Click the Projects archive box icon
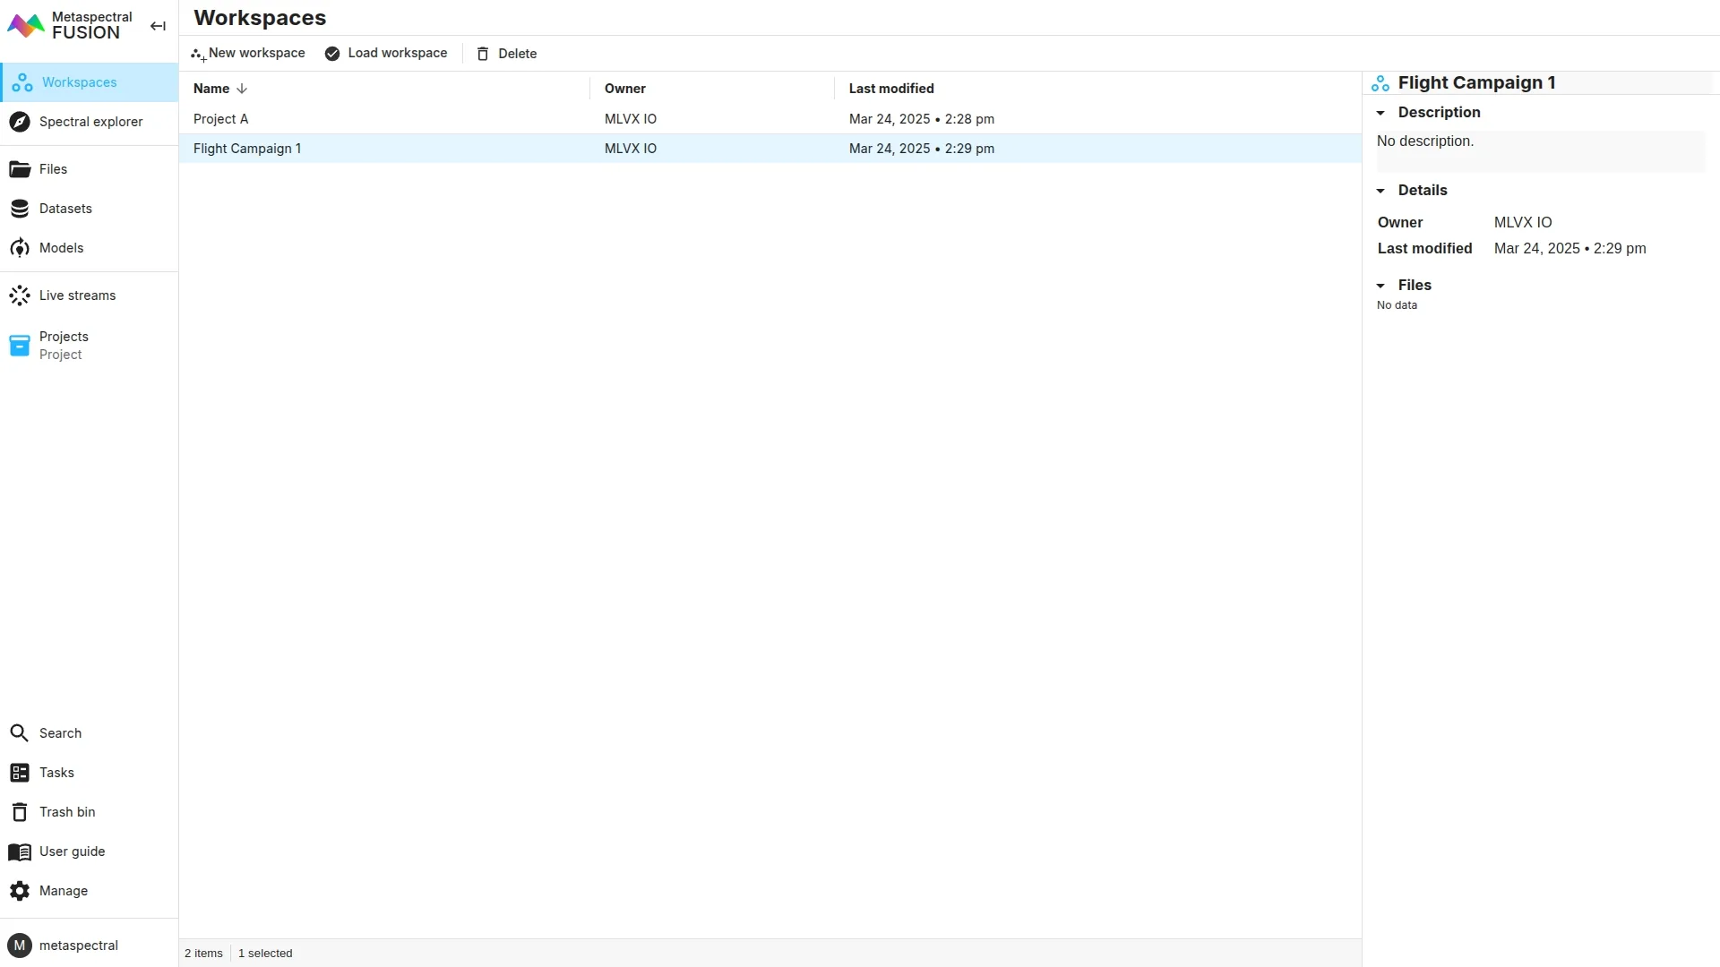 coord(20,346)
